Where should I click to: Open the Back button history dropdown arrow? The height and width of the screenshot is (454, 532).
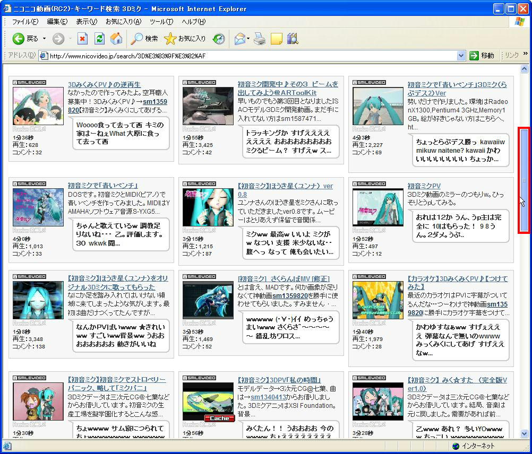(x=44, y=39)
